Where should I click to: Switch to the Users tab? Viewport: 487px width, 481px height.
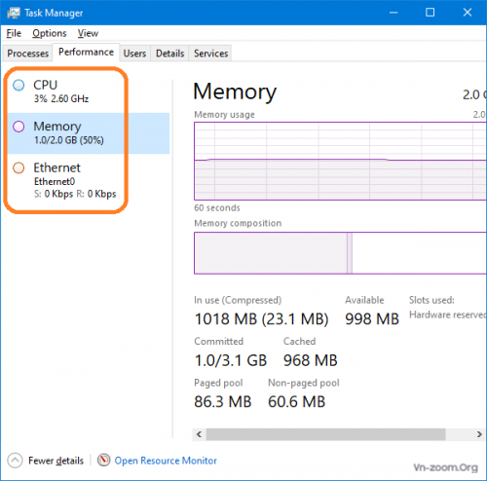[x=134, y=54]
